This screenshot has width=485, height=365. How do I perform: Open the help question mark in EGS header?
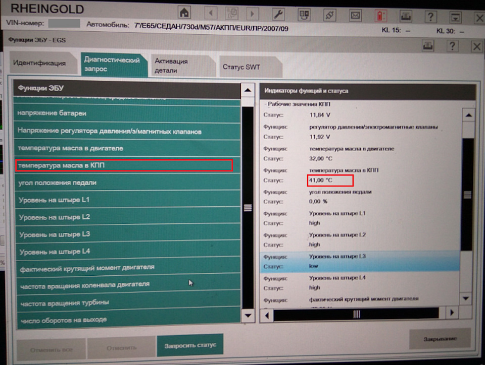(452, 46)
